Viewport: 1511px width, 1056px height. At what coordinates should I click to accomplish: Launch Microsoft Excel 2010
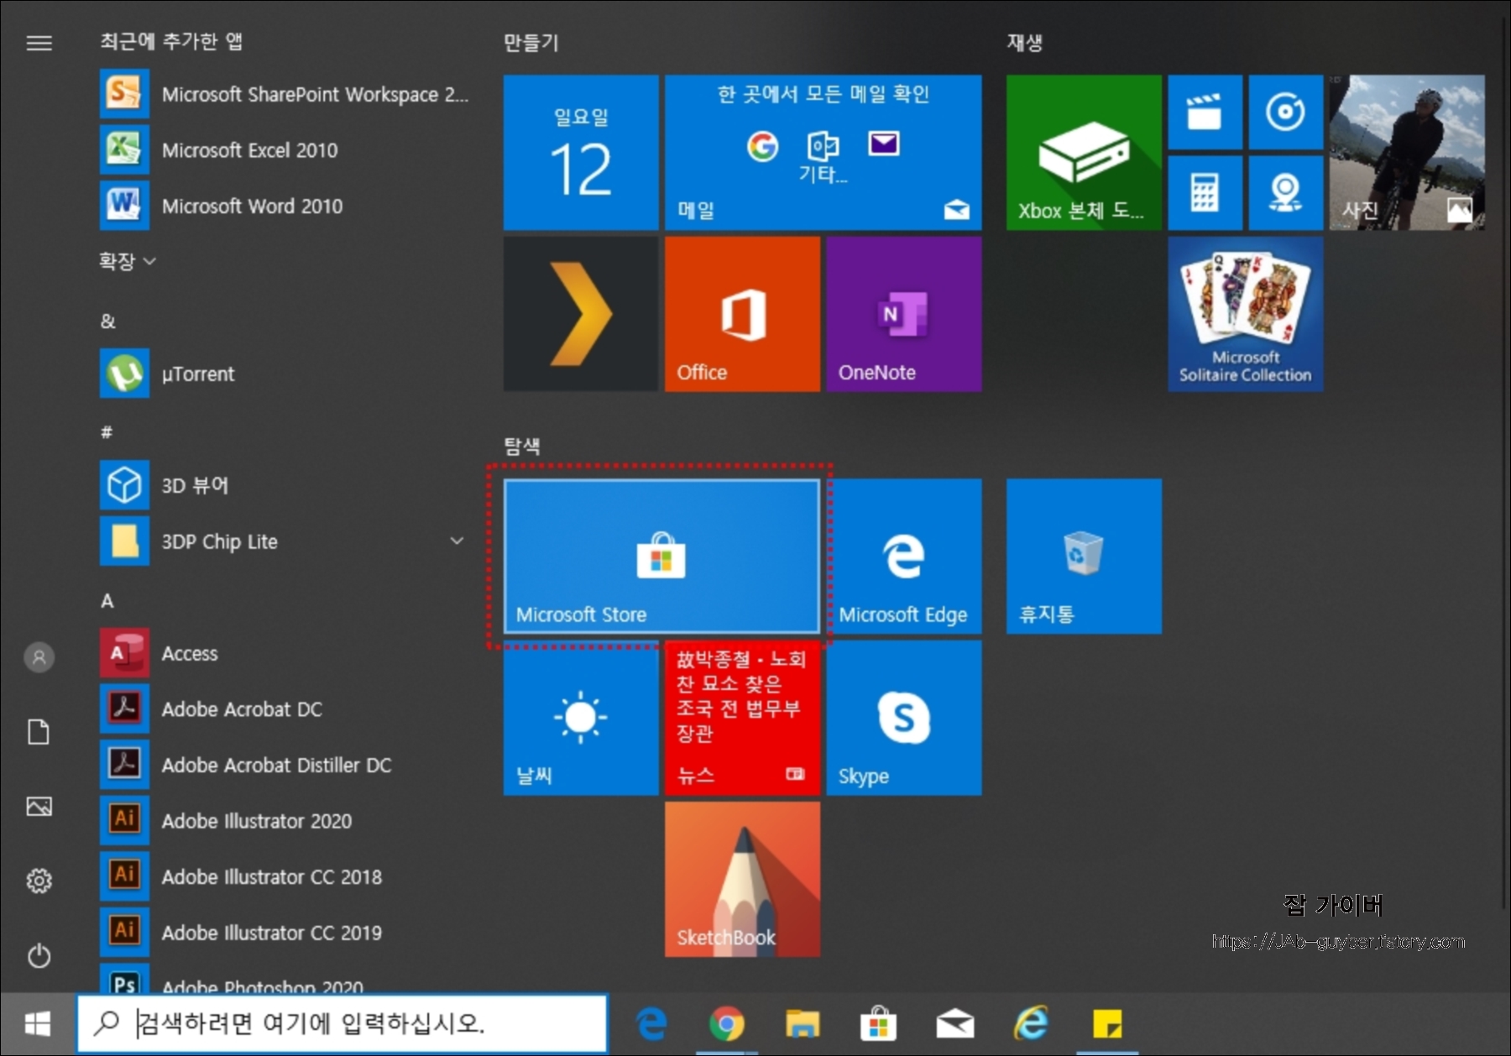point(284,150)
